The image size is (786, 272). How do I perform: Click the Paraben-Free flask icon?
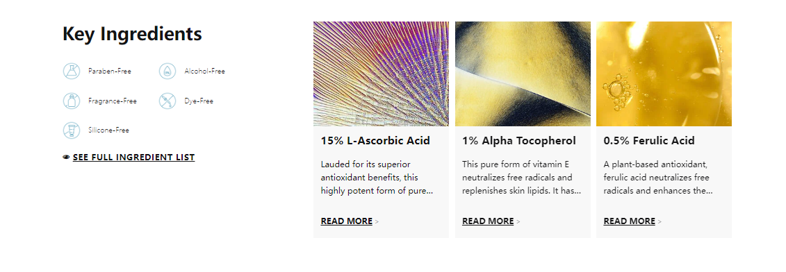point(72,71)
